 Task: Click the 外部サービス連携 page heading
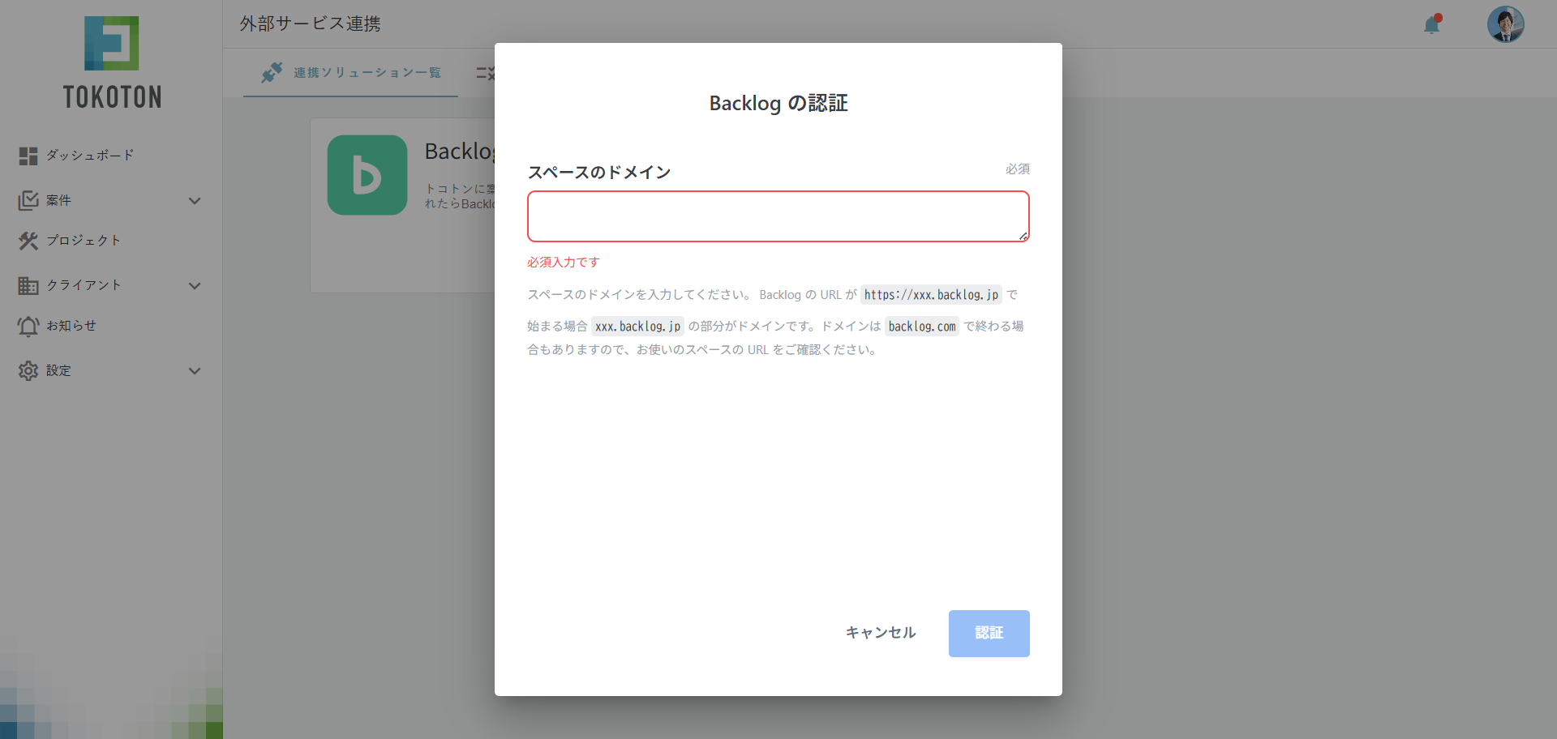[x=310, y=23]
